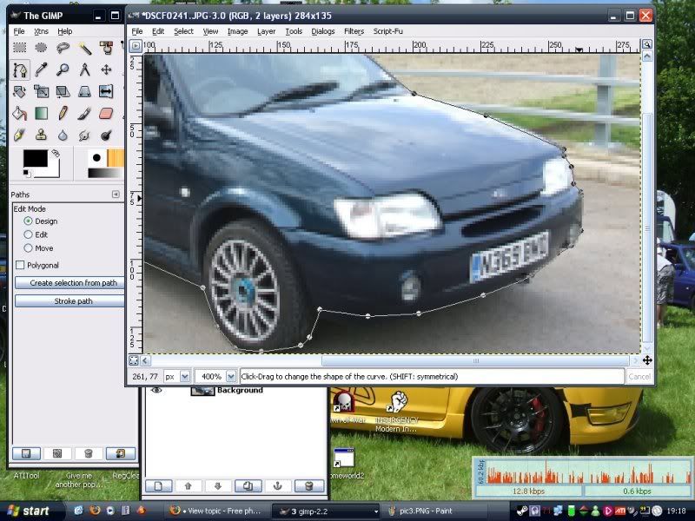
Task: Open the Layer menu
Action: point(267,31)
